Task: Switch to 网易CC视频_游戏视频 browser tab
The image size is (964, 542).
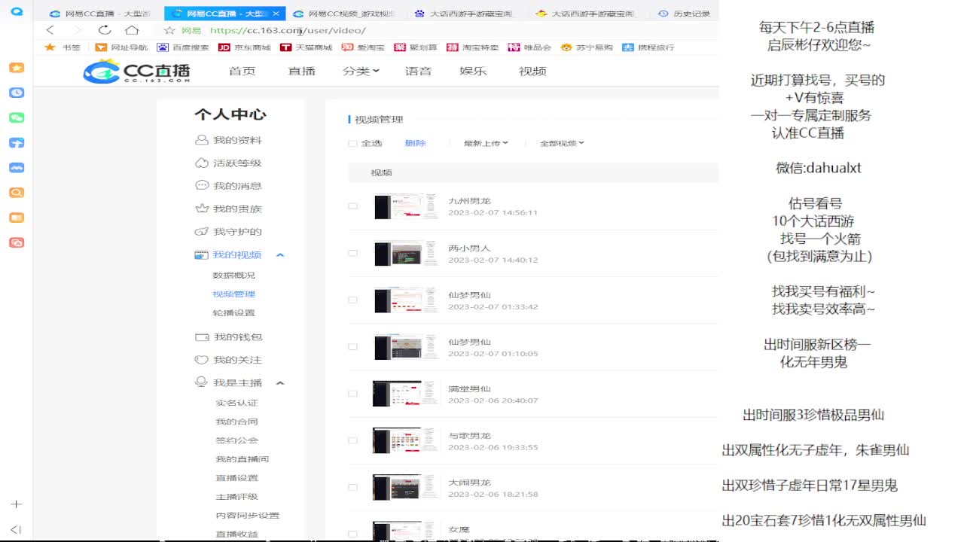Action: (x=344, y=14)
